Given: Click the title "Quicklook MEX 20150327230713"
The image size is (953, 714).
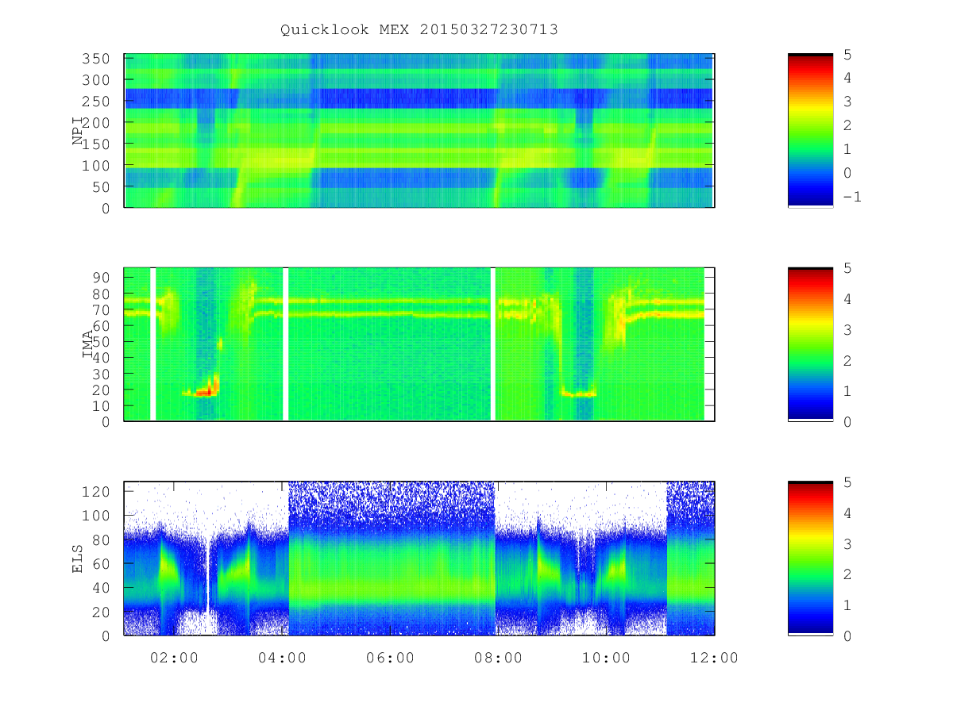Looking at the screenshot, I should 419,29.
